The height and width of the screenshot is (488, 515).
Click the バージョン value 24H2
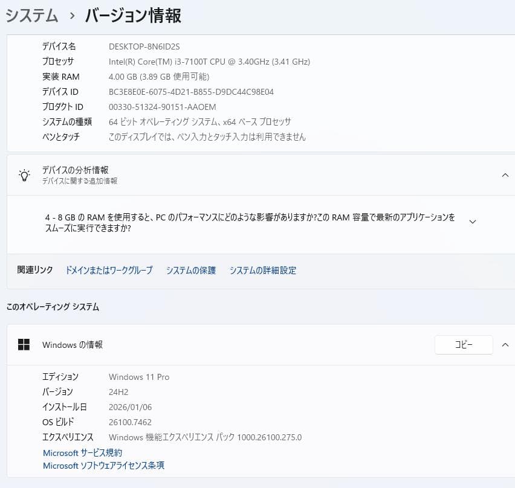point(118,392)
